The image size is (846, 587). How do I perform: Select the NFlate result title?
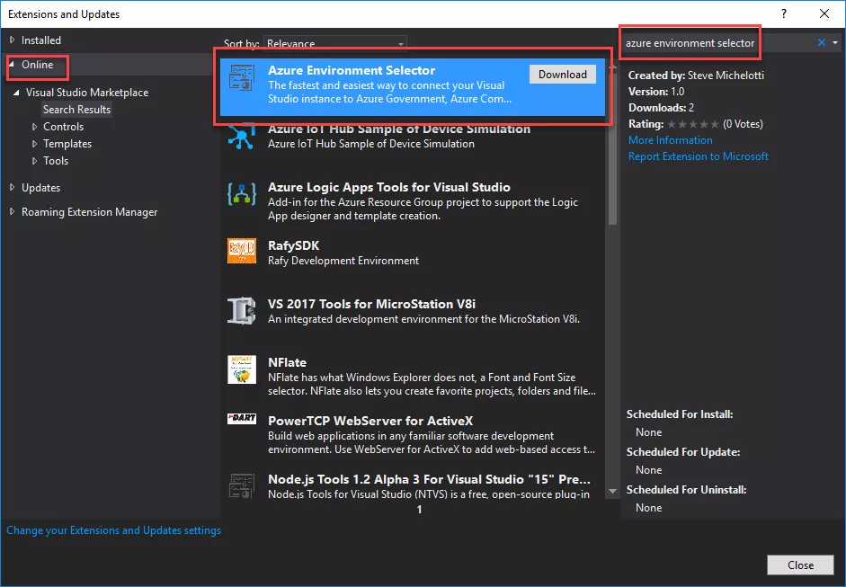287,362
